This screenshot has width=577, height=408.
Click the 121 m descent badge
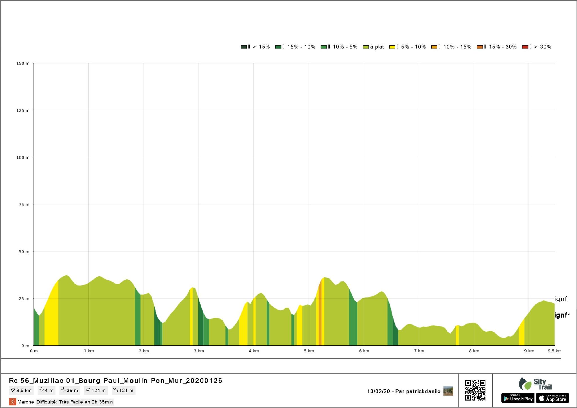[123, 391]
